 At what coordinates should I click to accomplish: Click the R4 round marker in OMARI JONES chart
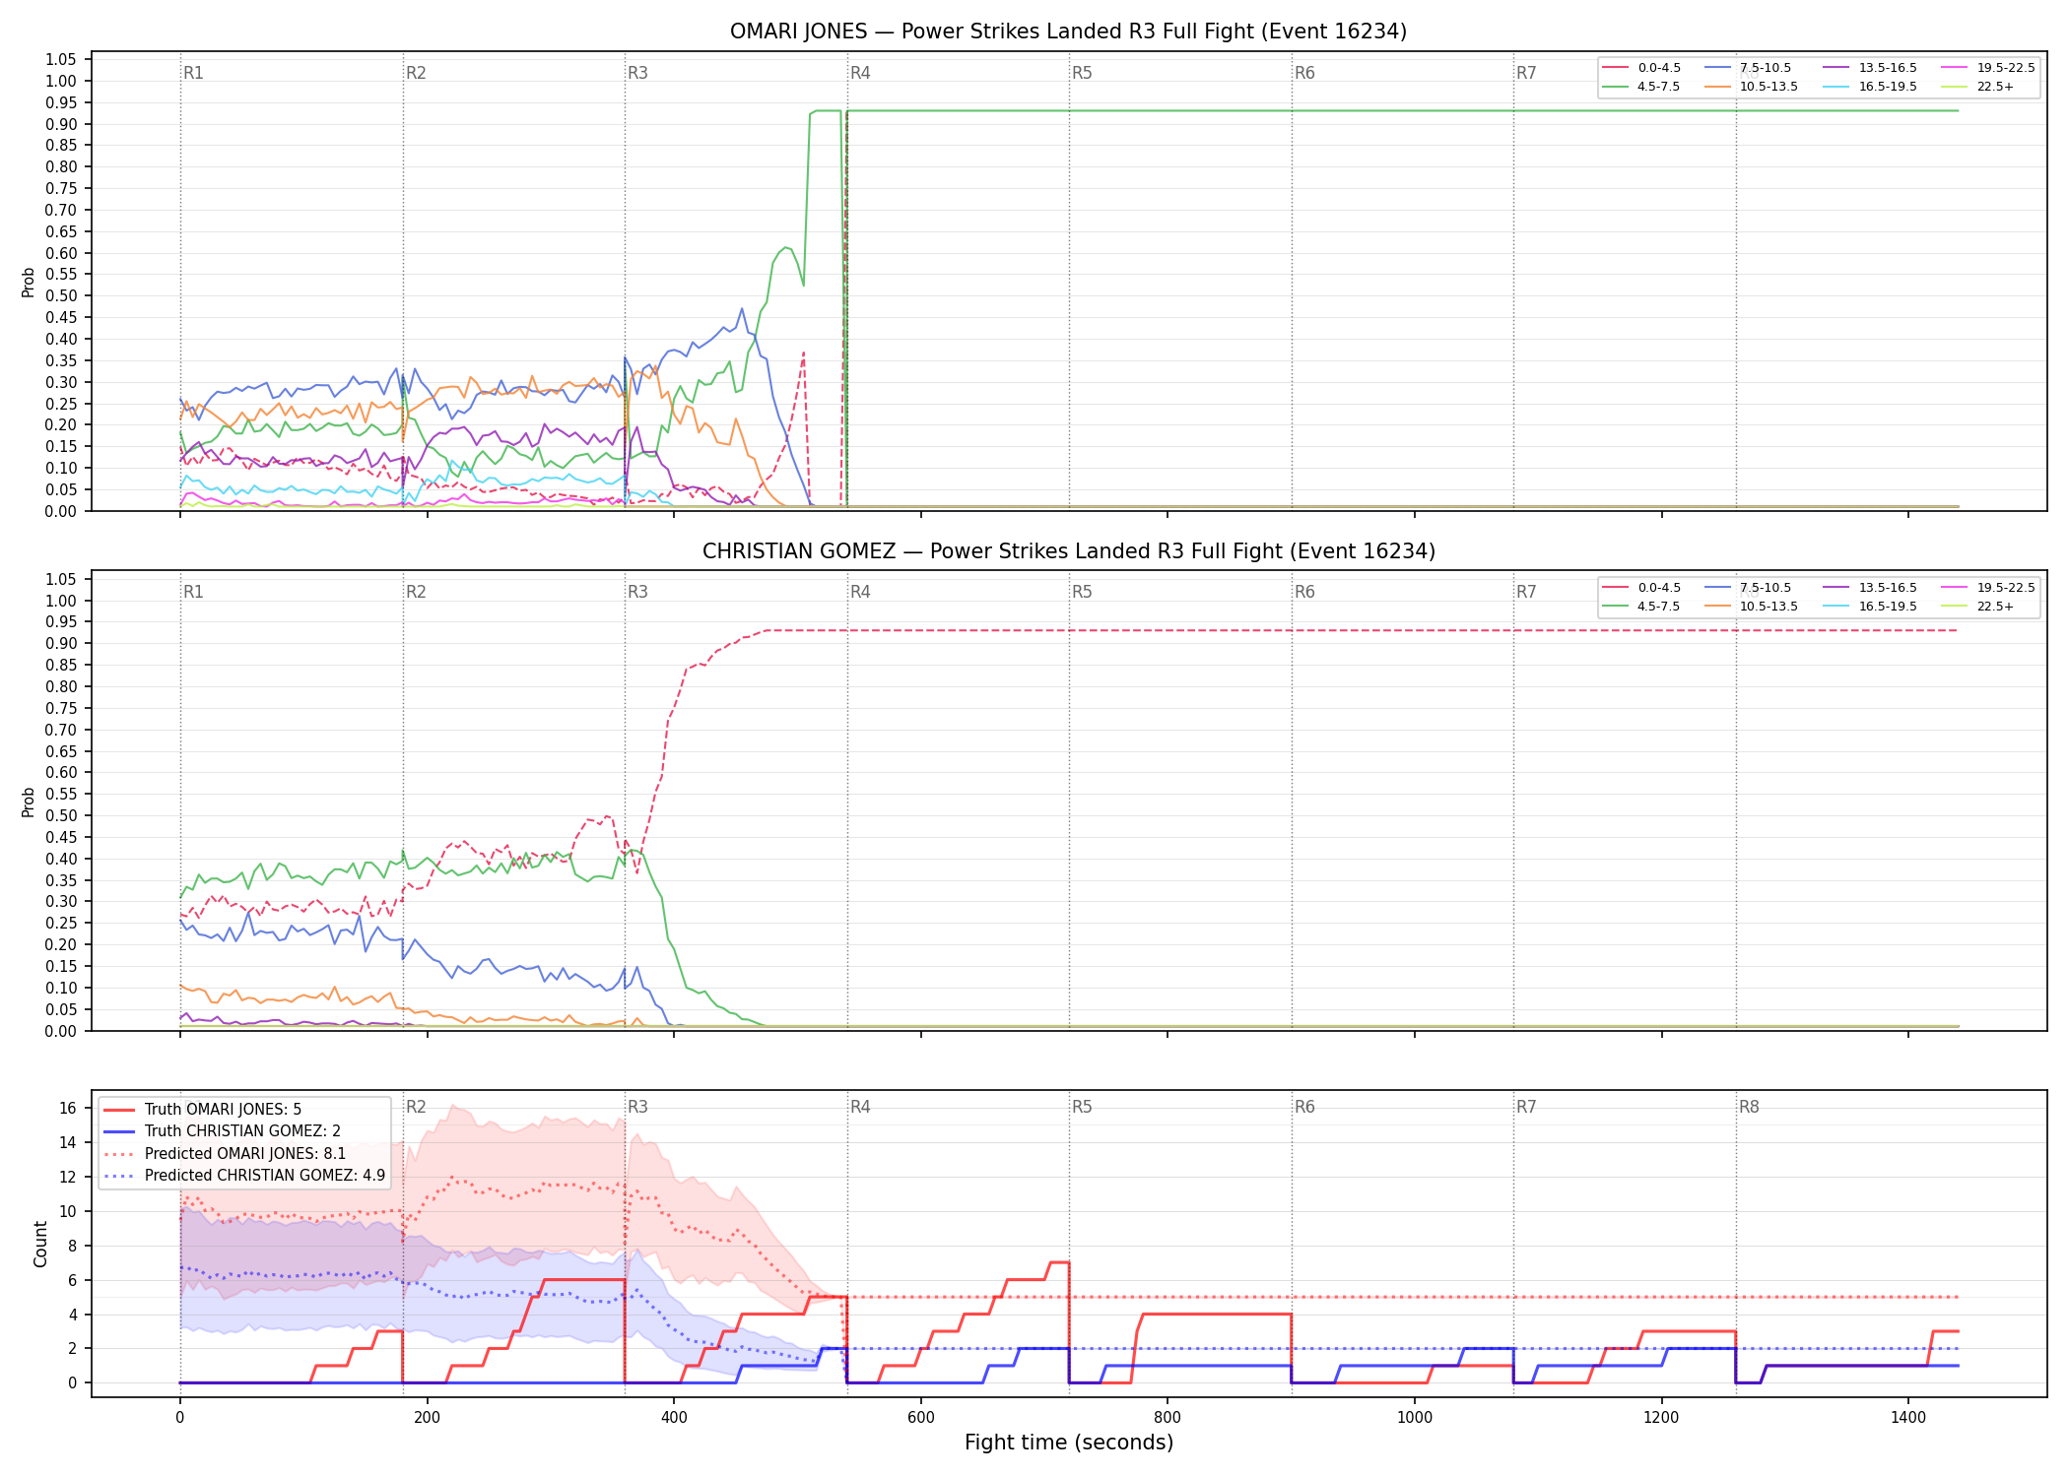[860, 73]
